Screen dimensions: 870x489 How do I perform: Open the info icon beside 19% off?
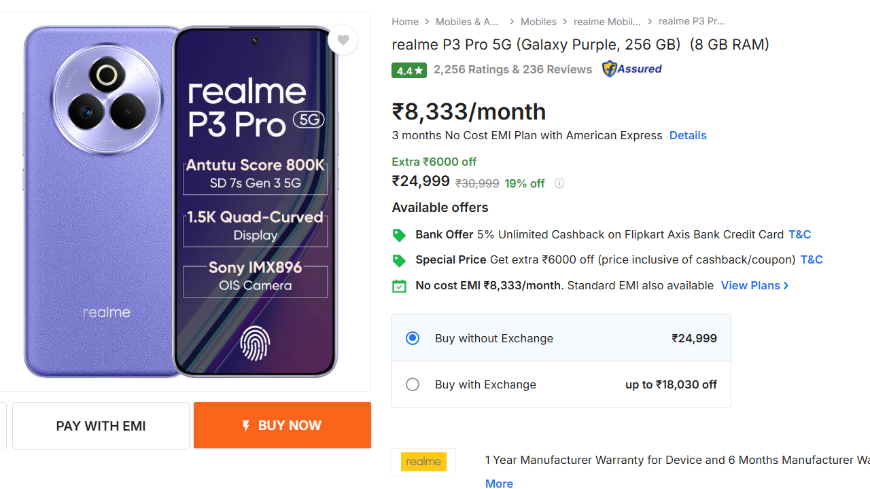click(559, 183)
